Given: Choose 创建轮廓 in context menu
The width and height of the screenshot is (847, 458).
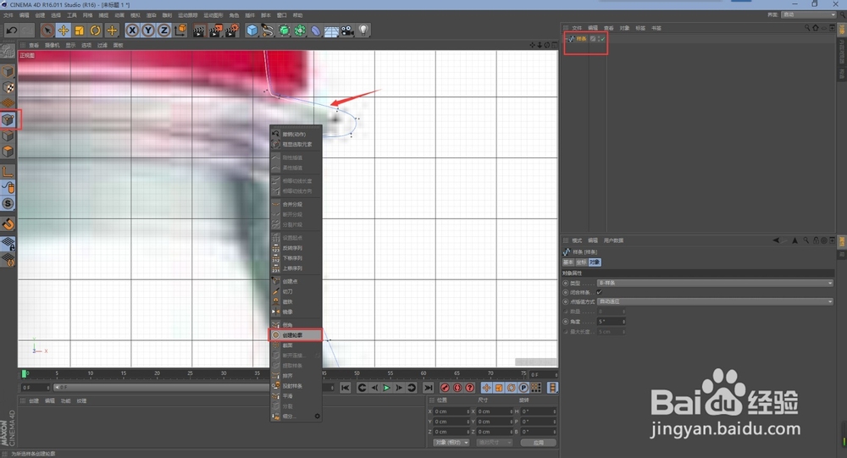Looking at the screenshot, I should (x=296, y=335).
